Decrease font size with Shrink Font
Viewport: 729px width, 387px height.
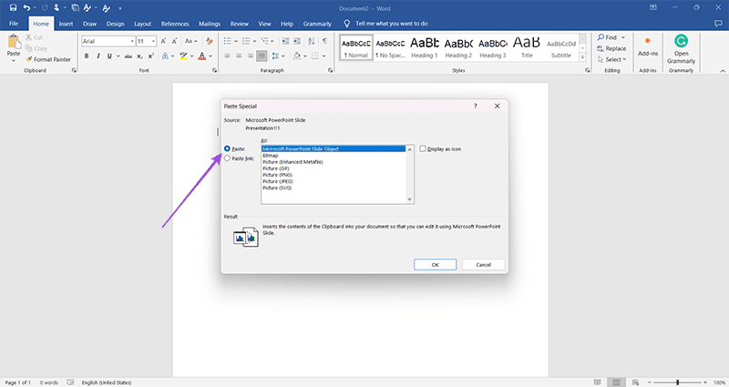click(174, 41)
